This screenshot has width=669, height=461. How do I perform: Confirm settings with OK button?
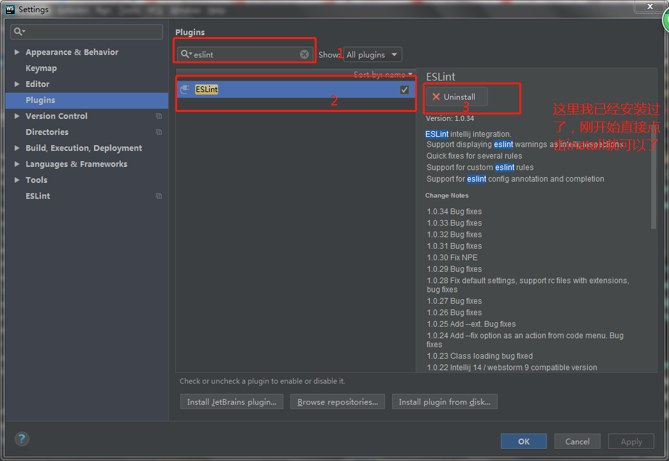coord(524,441)
